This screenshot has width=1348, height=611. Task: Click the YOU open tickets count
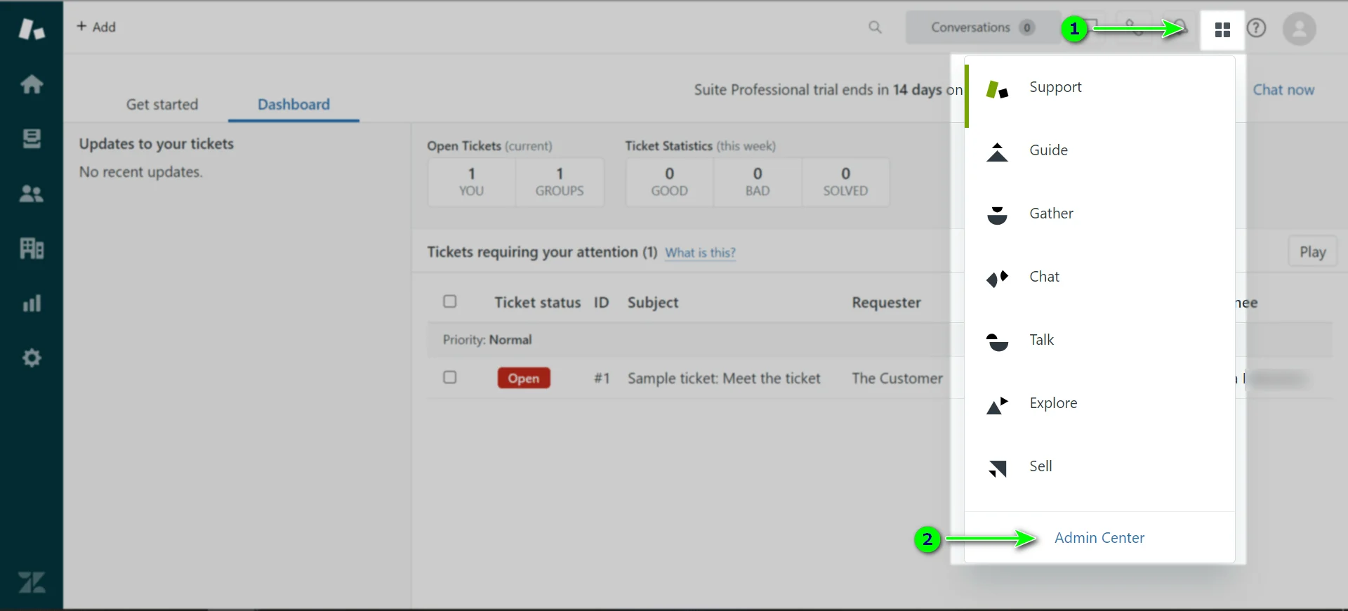(472, 182)
